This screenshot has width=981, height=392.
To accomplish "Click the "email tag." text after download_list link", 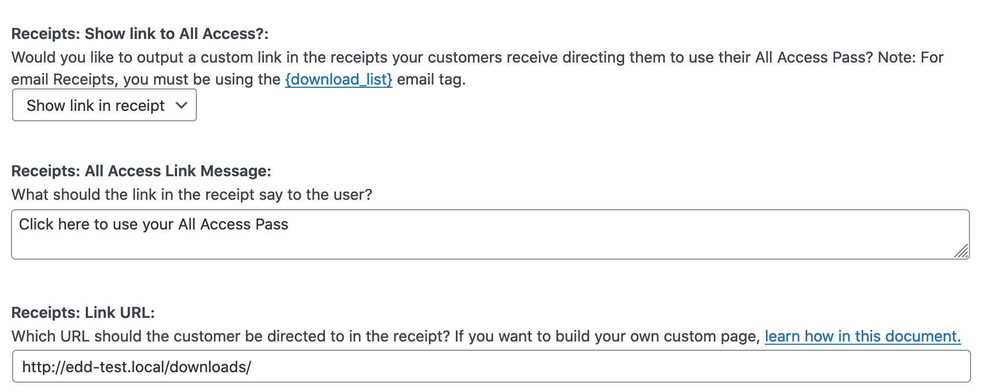I will (431, 80).
